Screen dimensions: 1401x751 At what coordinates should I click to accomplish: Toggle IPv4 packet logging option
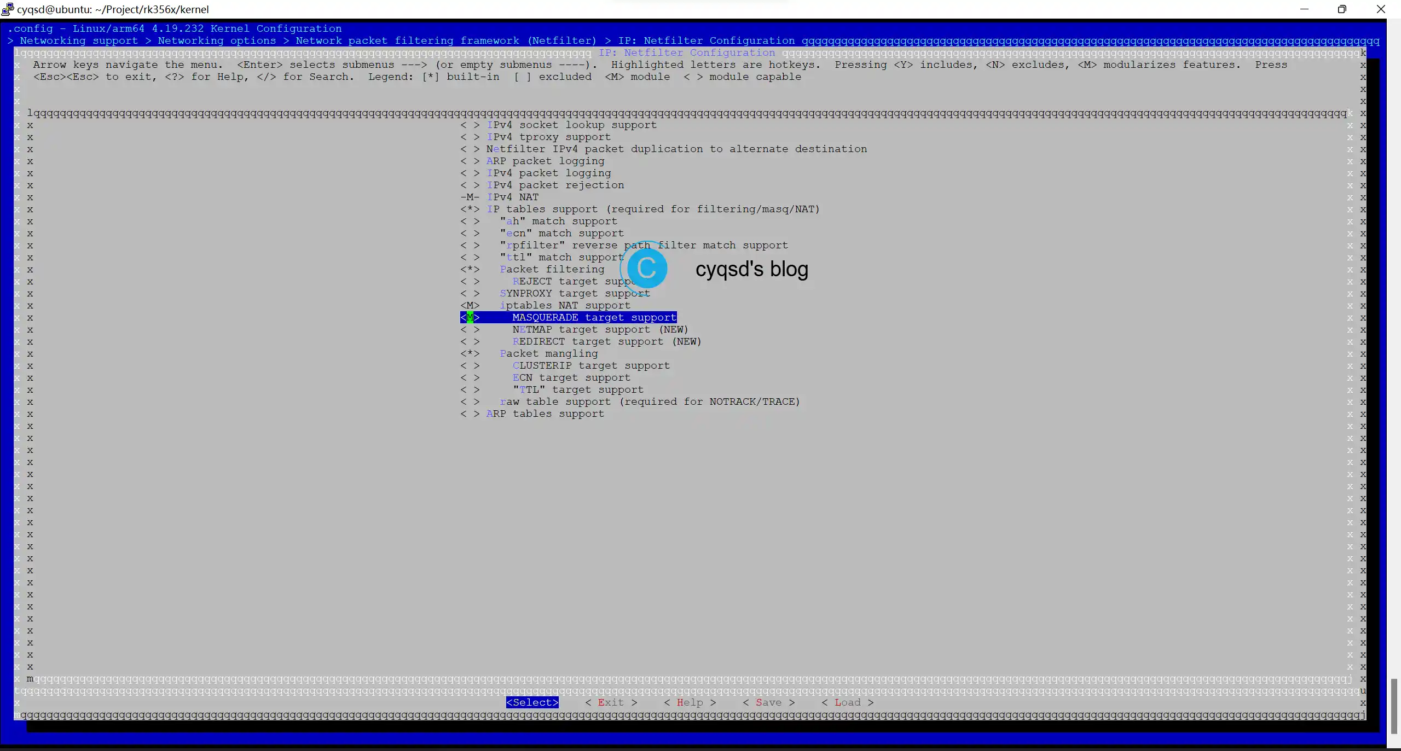pos(535,173)
